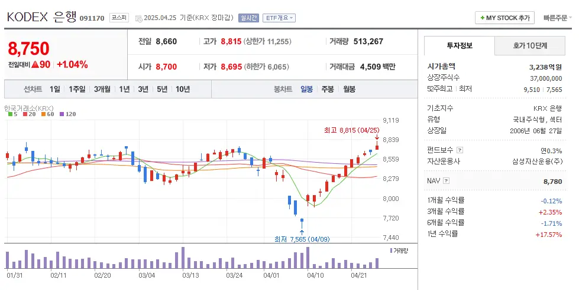Select the 1년 line chart period
Viewport: 579px width, 290px height.
click(124, 89)
